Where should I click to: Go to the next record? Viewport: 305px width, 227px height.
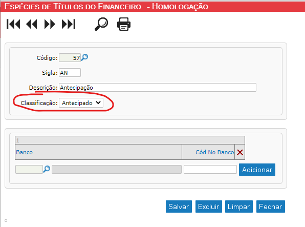[x=50, y=24]
